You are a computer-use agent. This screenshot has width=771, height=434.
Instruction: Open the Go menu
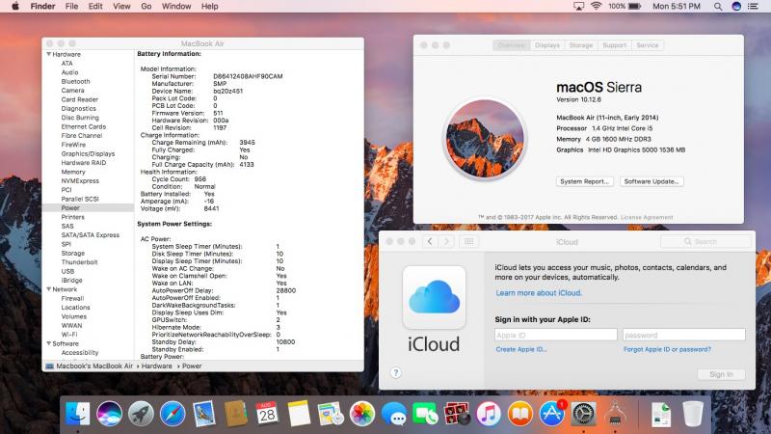(x=146, y=7)
